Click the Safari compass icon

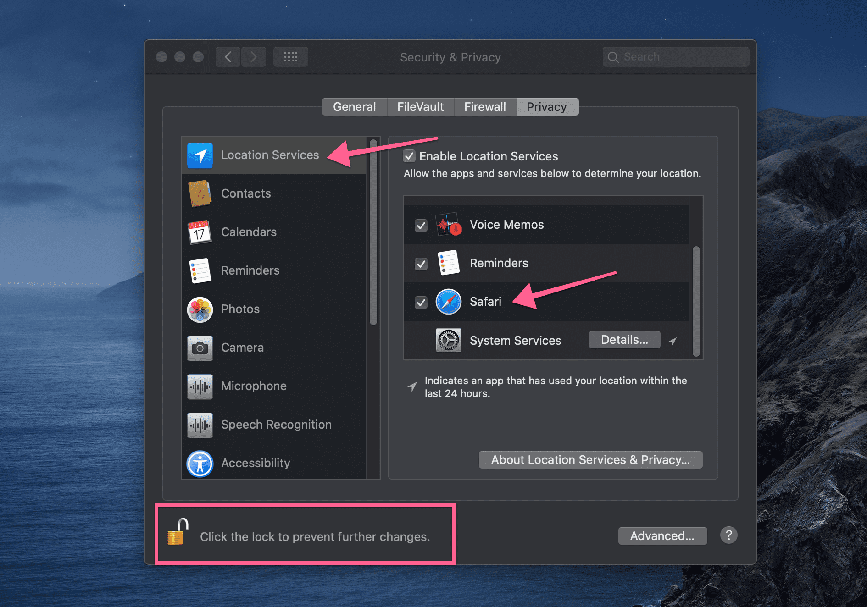[449, 302]
